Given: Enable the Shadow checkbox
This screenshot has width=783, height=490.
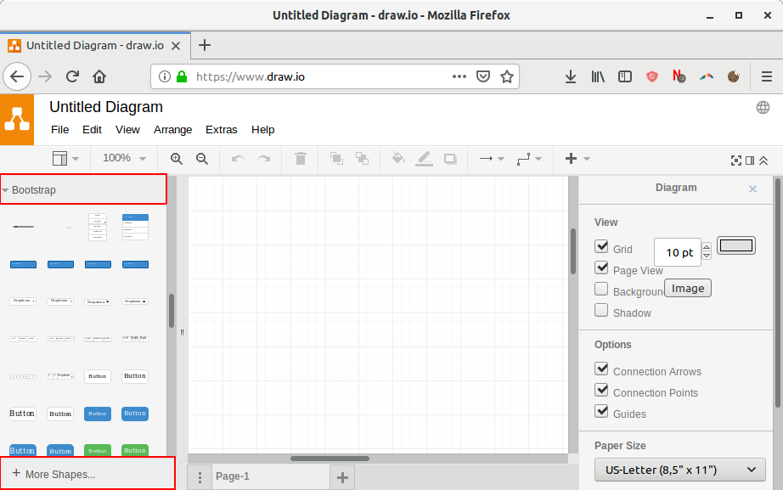Looking at the screenshot, I should click(602, 311).
